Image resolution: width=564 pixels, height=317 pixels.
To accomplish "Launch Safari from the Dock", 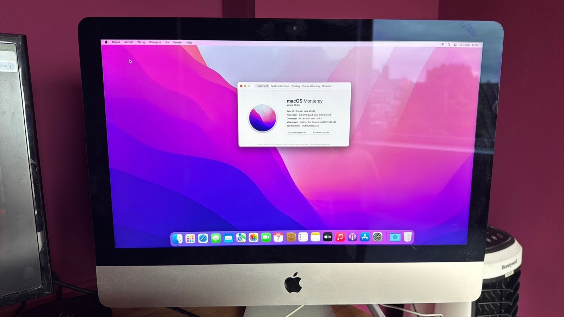I will pyautogui.click(x=203, y=238).
